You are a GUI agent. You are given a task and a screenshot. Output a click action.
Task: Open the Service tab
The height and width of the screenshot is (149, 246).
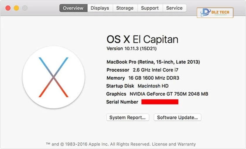174,8
